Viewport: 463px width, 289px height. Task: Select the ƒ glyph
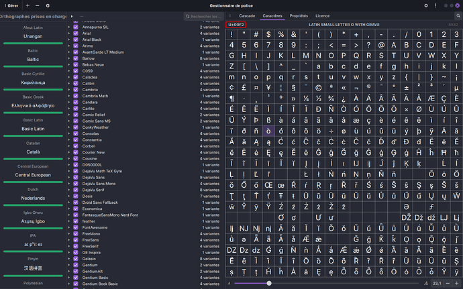click(431, 207)
